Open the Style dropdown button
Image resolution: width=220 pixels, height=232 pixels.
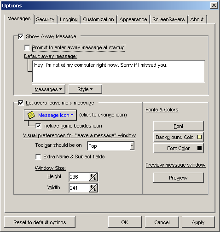(x=85, y=89)
